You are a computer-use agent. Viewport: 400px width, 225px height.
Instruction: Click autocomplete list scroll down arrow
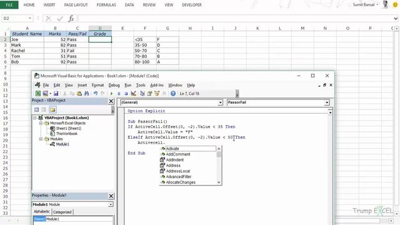pos(219,182)
